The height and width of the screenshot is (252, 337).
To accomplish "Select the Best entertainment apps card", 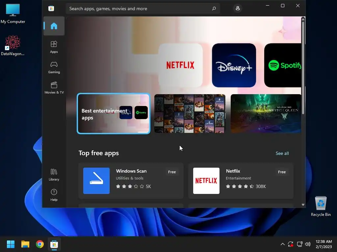I will click(114, 114).
